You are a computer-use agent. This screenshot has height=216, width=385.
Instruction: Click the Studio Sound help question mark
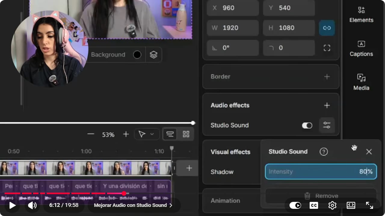pos(324,152)
